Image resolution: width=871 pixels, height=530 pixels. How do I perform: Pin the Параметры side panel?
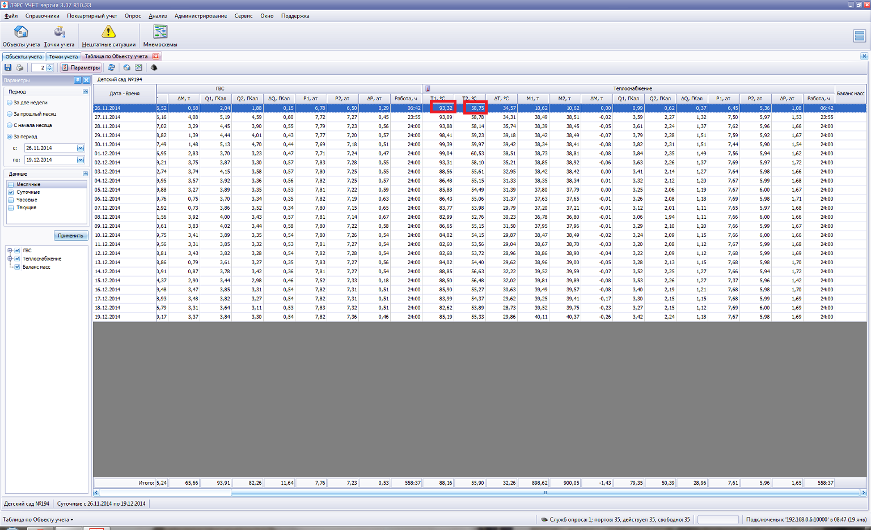coord(78,80)
